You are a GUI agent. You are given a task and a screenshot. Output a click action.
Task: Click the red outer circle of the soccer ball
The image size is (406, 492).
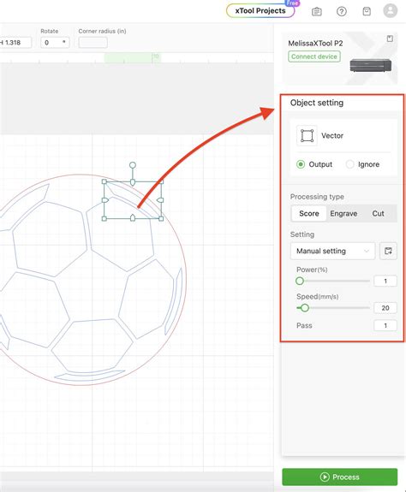pyautogui.click(x=186, y=279)
